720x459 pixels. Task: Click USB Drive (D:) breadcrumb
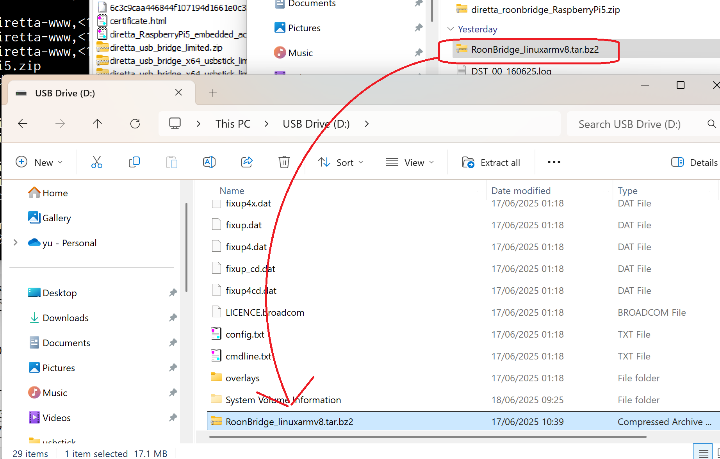pos(316,124)
